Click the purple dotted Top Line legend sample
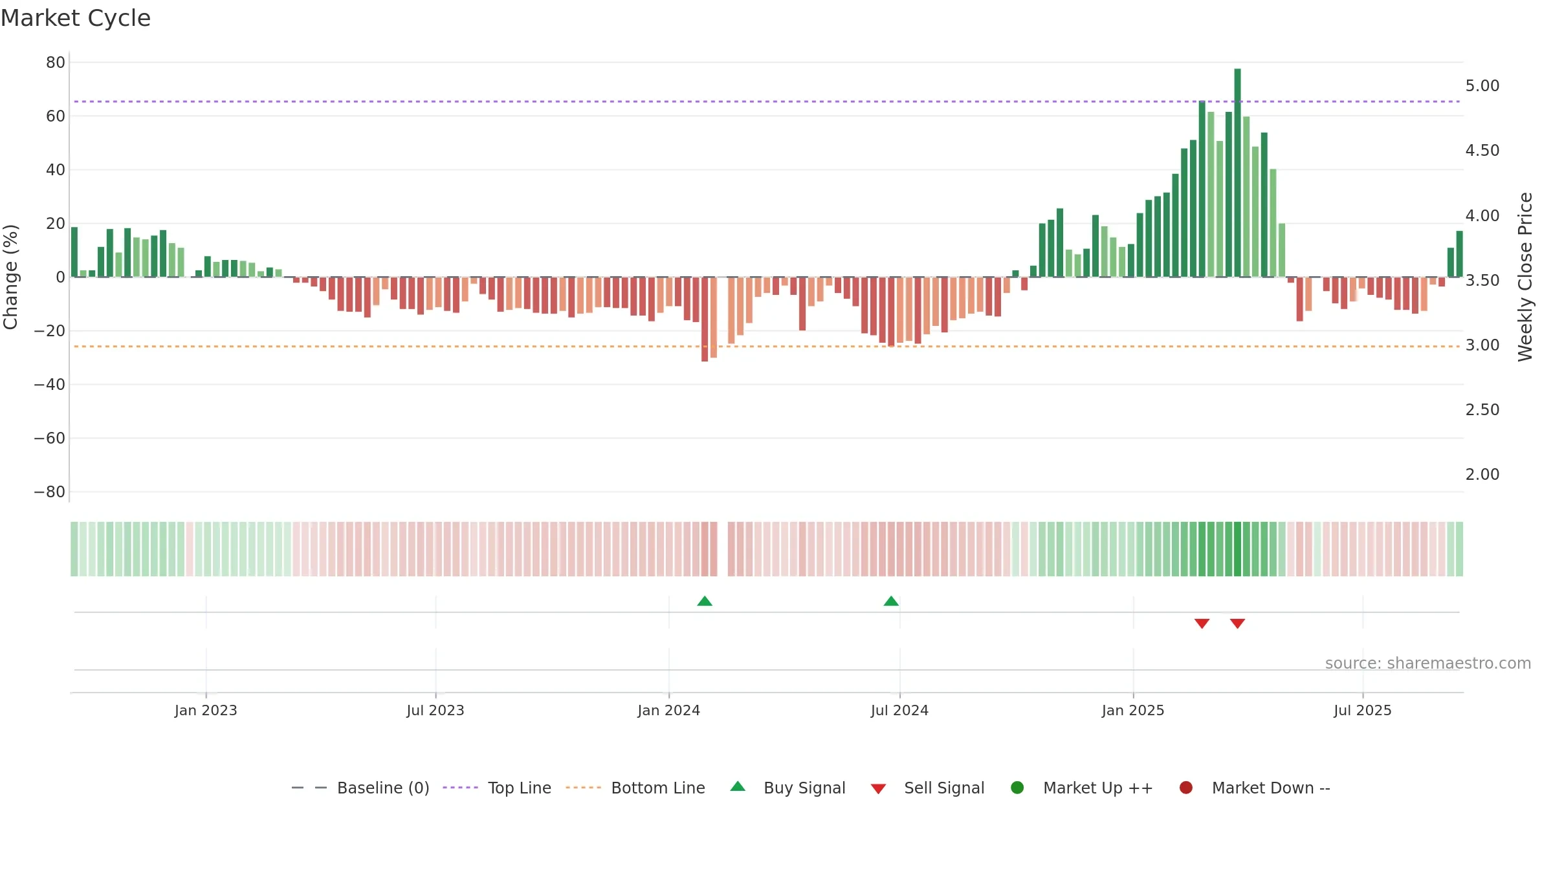Viewport: 1553px width, 873px height. click(x=460, y=788)
